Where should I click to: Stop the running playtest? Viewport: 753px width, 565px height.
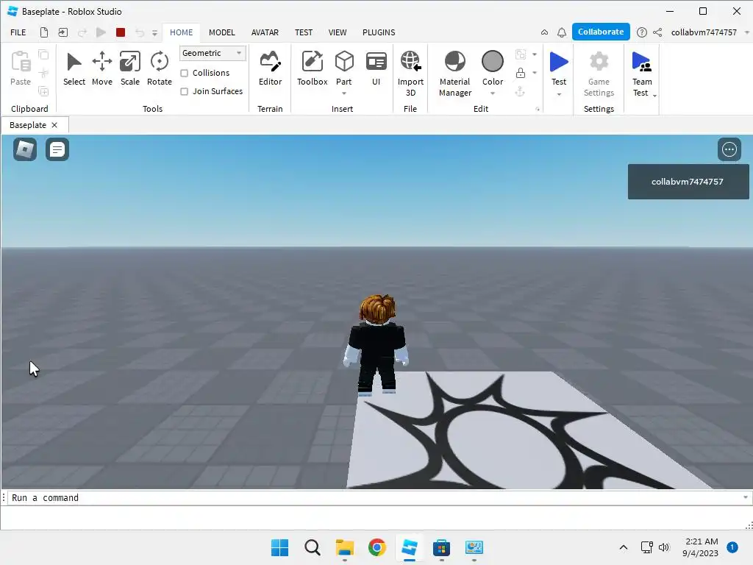click(x=121, y=32)
